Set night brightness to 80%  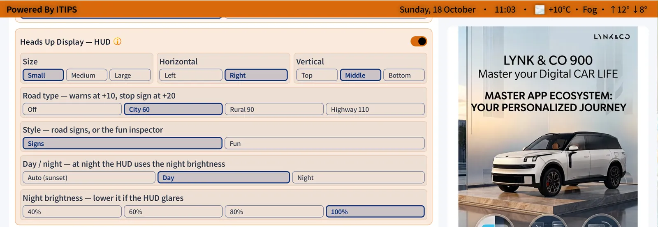tap(274, 211)
